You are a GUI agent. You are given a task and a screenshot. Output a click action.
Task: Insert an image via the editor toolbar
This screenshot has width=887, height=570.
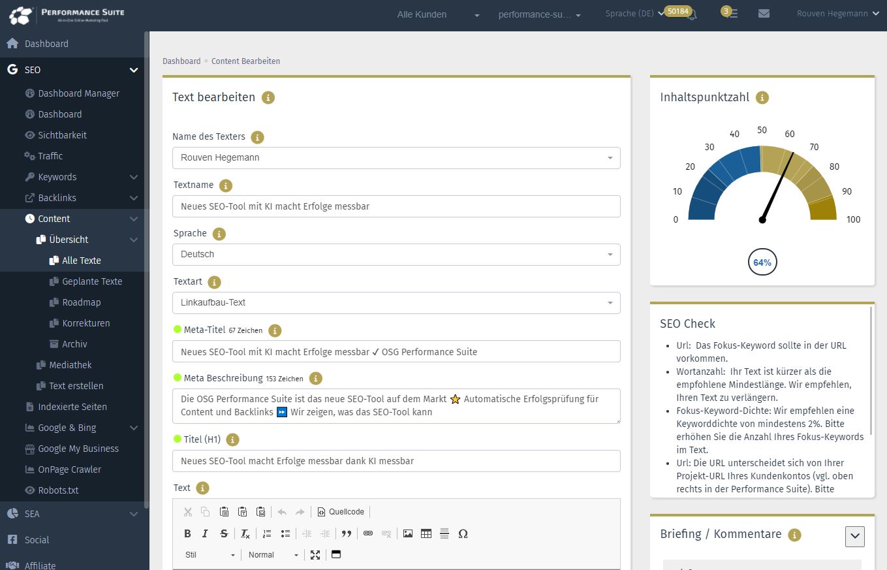(407, 533)
